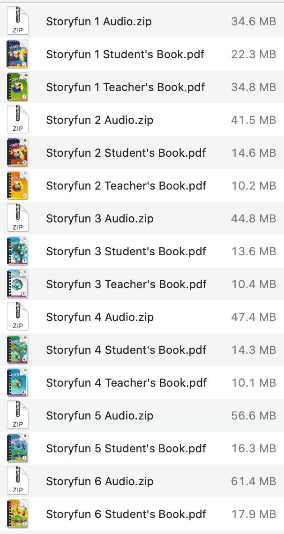284x534 pixels.
Task: Click the Storyfun 5 Audio ZIP icon
Action: 17,415
